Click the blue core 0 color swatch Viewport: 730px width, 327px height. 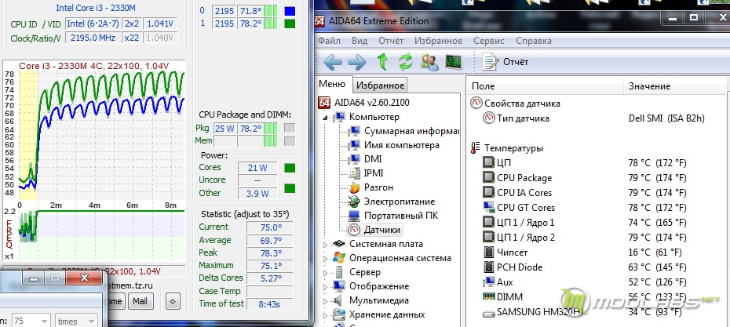point(289,11)
